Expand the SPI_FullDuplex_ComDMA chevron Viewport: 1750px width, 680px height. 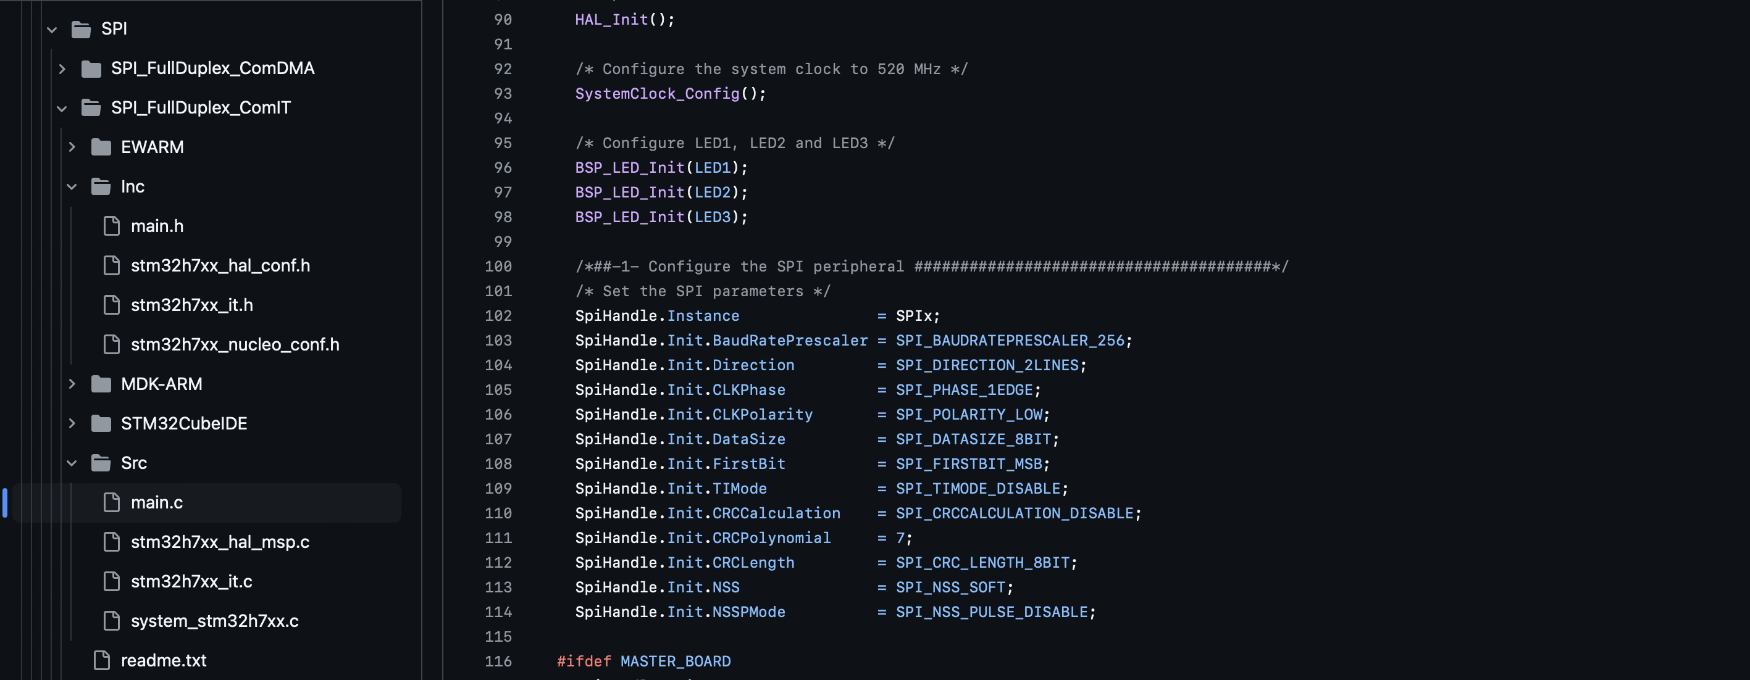pyautogui.click(x=62, y=68)
